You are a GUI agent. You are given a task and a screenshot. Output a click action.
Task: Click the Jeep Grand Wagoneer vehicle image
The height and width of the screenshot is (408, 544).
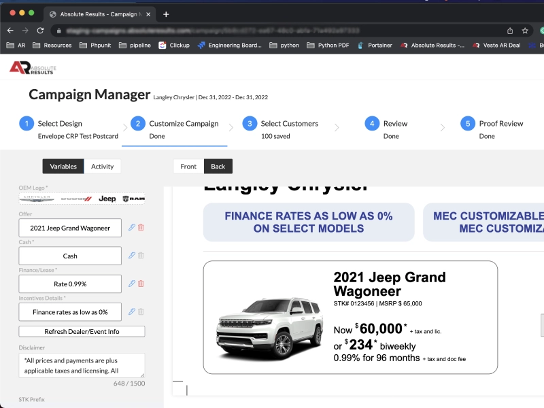point(269,328)
